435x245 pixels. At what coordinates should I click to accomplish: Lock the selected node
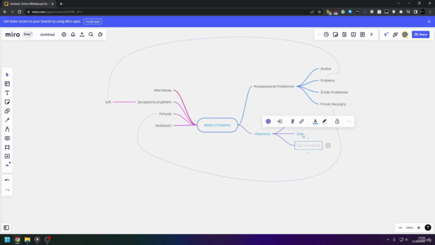[337, 121]
